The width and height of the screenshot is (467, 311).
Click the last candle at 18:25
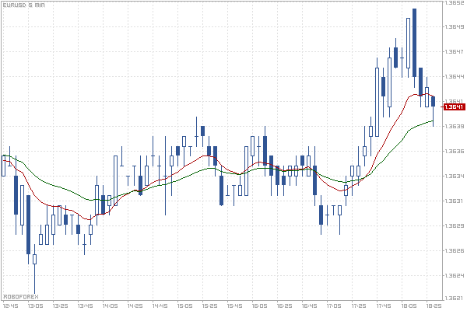433,102
